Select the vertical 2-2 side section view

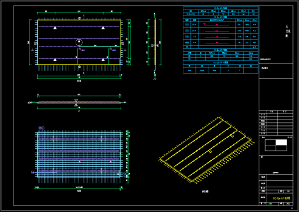tap(155, 44)
